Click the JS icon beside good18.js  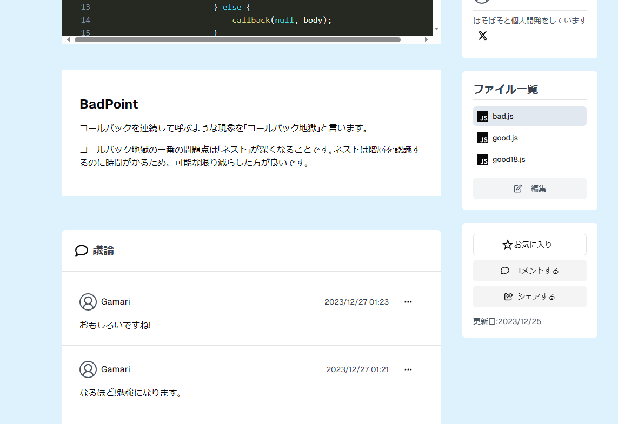(x=483, y=159)
